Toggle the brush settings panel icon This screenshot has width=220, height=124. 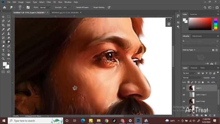(28, 7)
